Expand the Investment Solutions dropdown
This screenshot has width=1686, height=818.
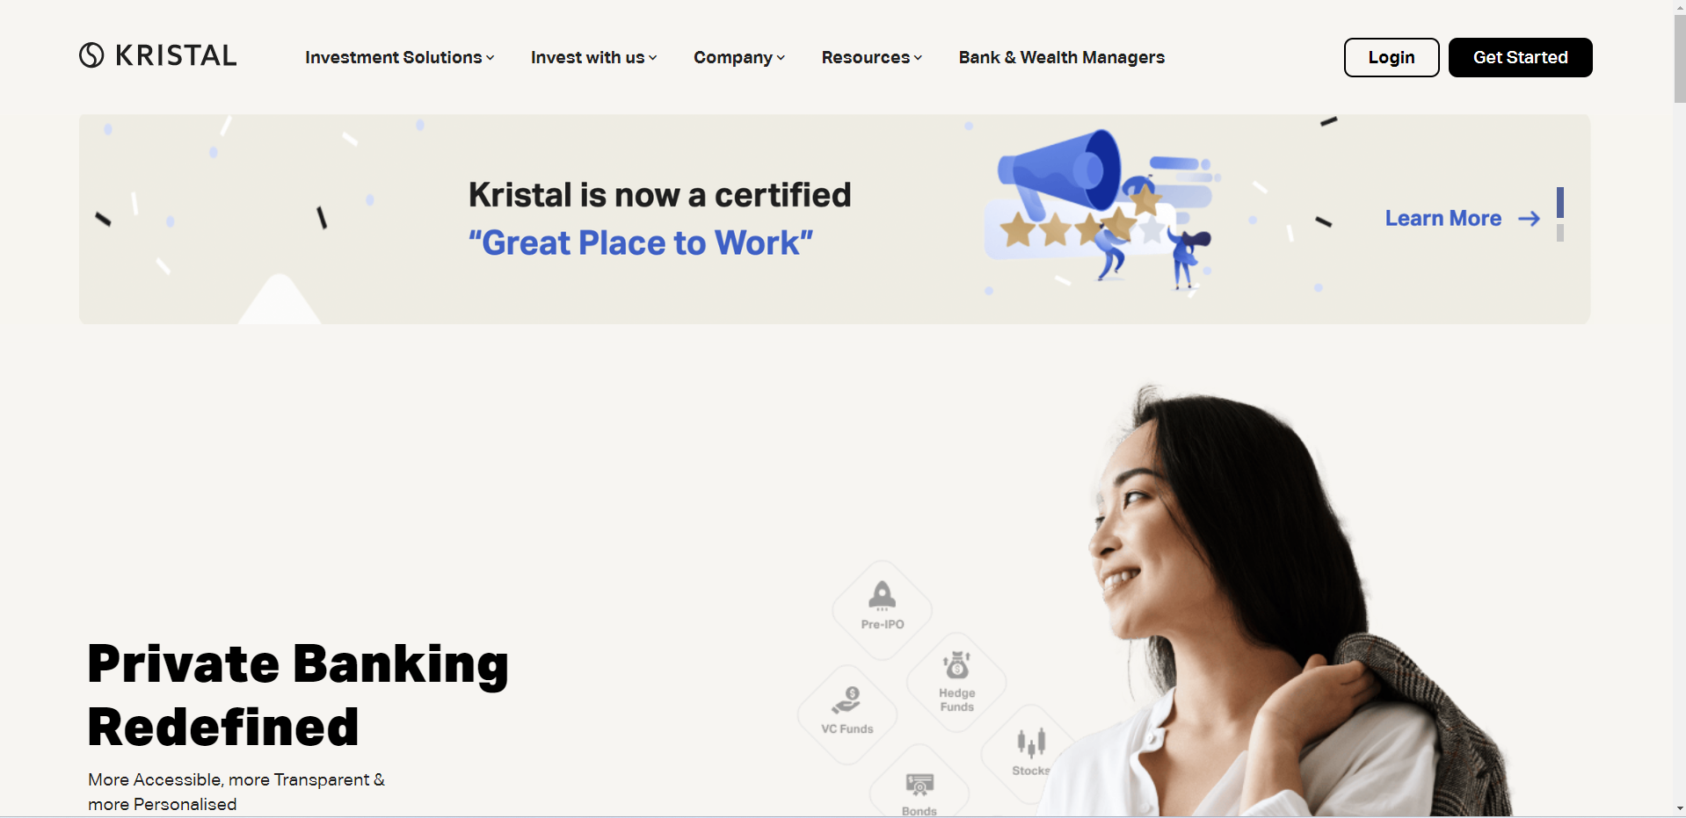pyautogui.click(x=400, y=57)
